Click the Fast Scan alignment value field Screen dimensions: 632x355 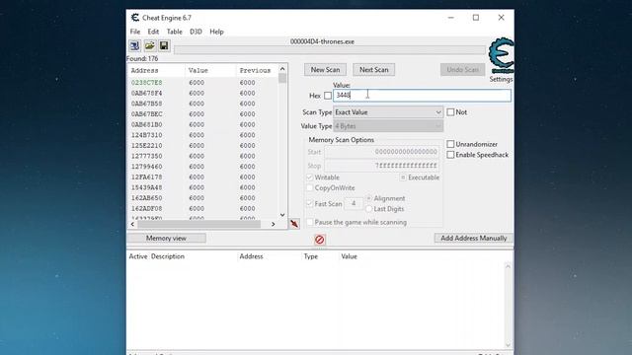(x=354, y=204)
